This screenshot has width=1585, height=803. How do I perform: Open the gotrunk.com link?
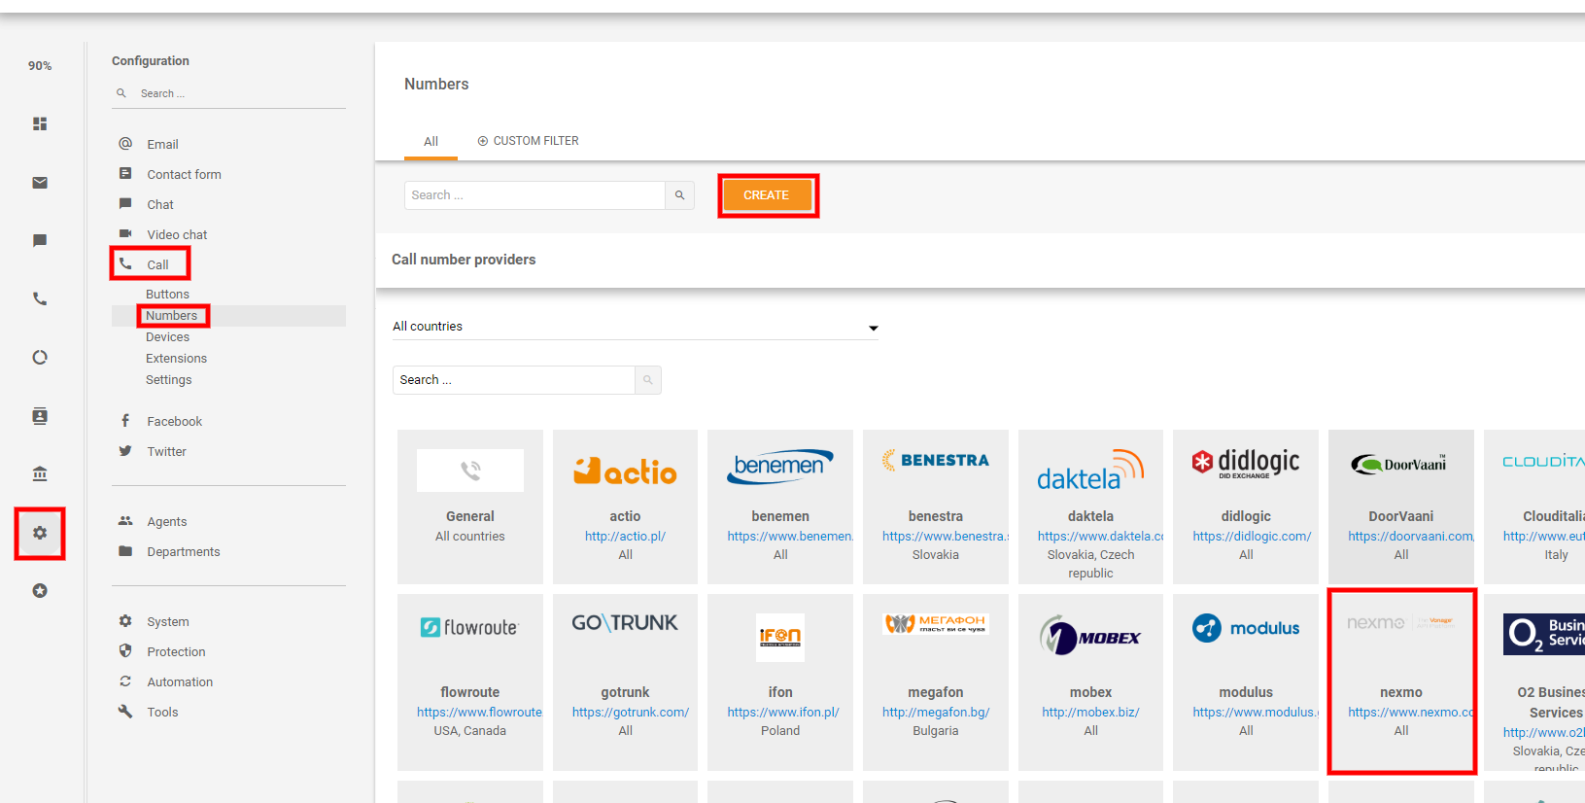tap(631, 712)
